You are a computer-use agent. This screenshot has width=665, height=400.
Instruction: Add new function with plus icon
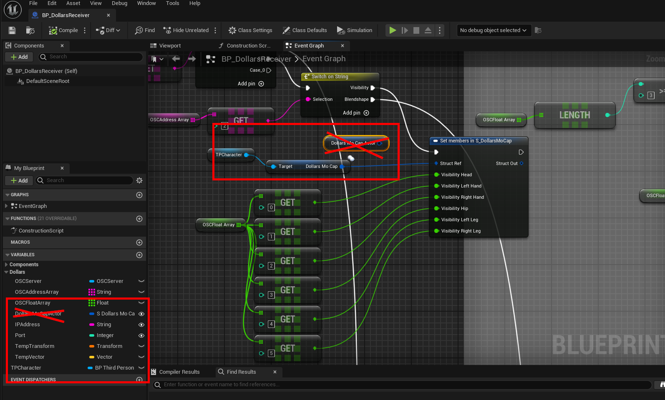[139, 219]
